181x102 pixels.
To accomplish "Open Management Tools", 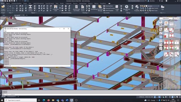I will coord(126,8).
